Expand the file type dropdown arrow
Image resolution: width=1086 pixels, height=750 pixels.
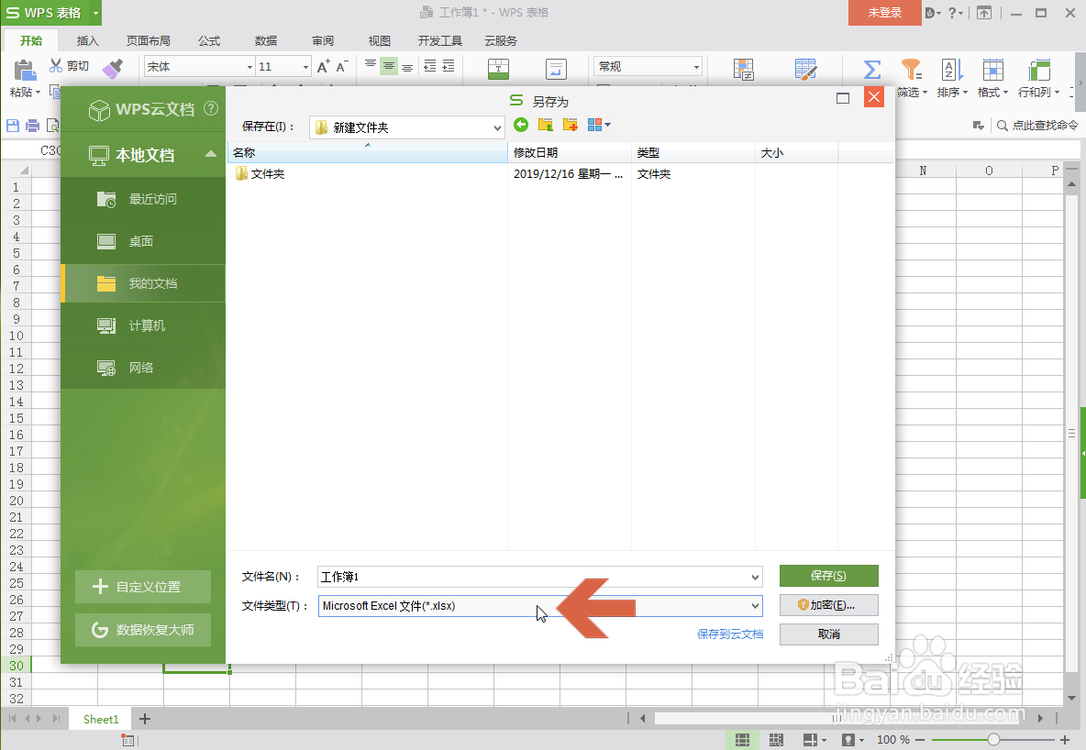(755, 606)
